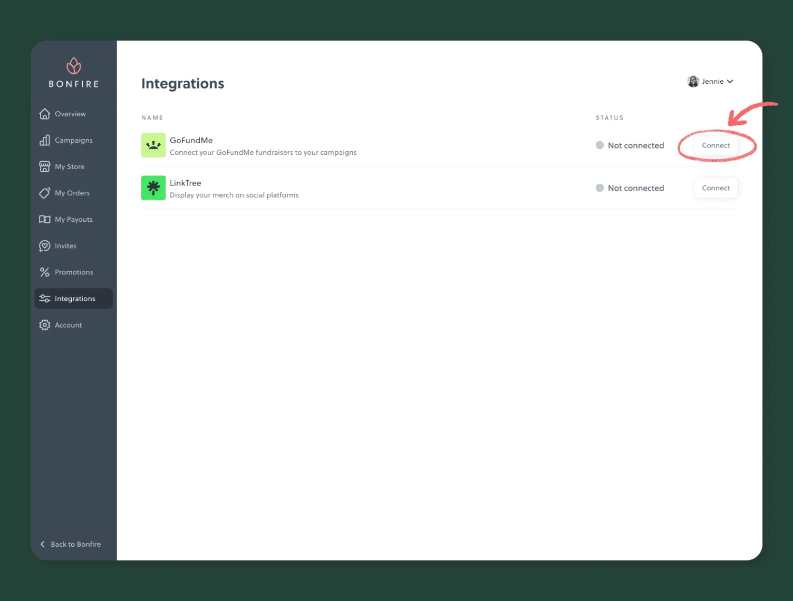
Task: Click the LinkTree integration name
Action: point(186,183)
